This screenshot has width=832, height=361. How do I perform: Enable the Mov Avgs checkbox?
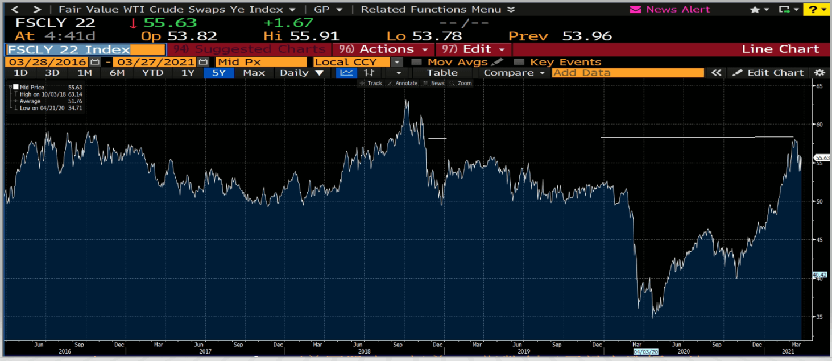point(416,62)
